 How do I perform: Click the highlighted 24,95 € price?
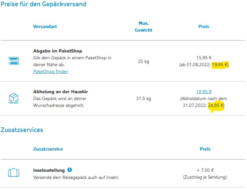pyautogui.click(x=216, y=105)
